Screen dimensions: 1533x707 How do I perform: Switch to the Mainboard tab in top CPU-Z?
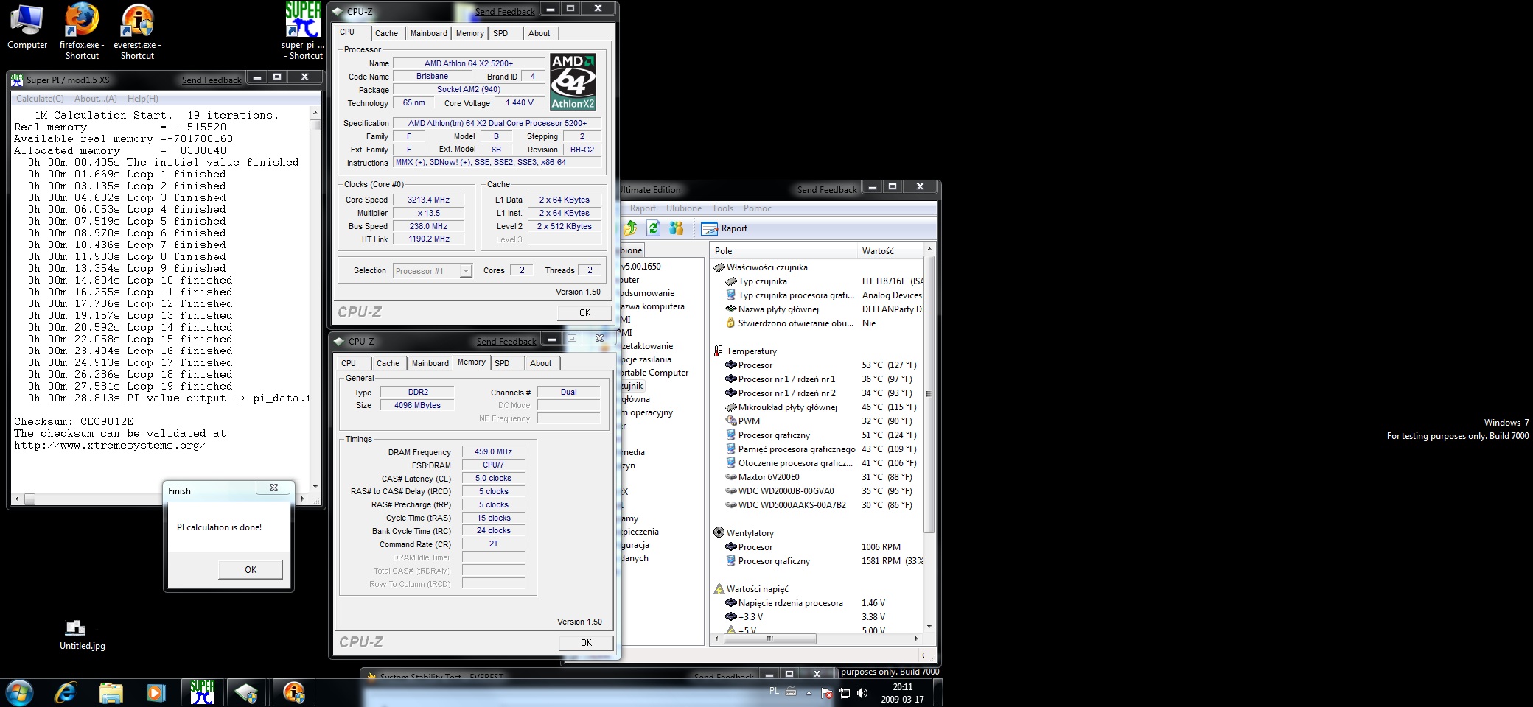(x=428, y=33)
